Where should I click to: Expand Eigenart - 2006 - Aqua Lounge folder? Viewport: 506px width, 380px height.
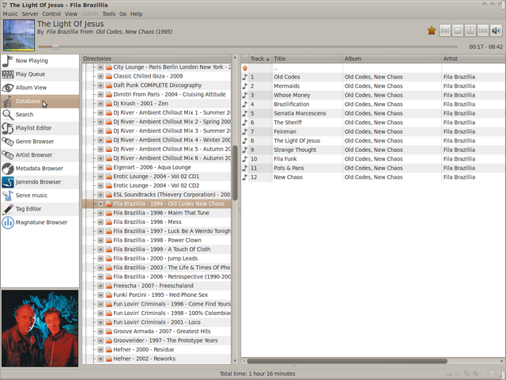coord(100,167)
